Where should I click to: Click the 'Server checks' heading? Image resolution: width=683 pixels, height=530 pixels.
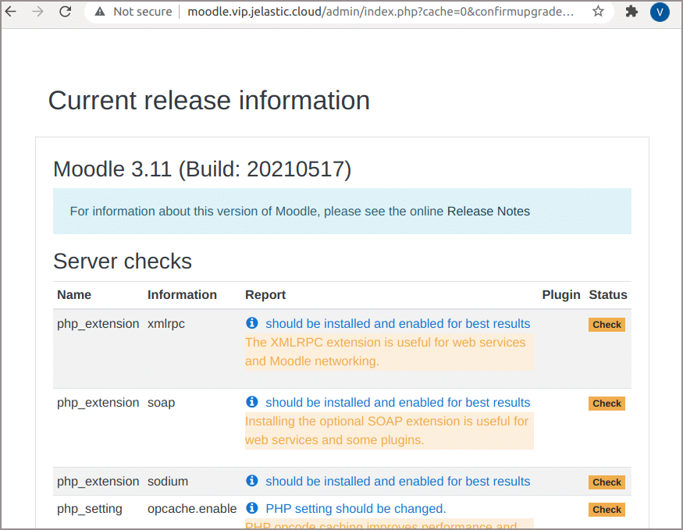point(123,261)
